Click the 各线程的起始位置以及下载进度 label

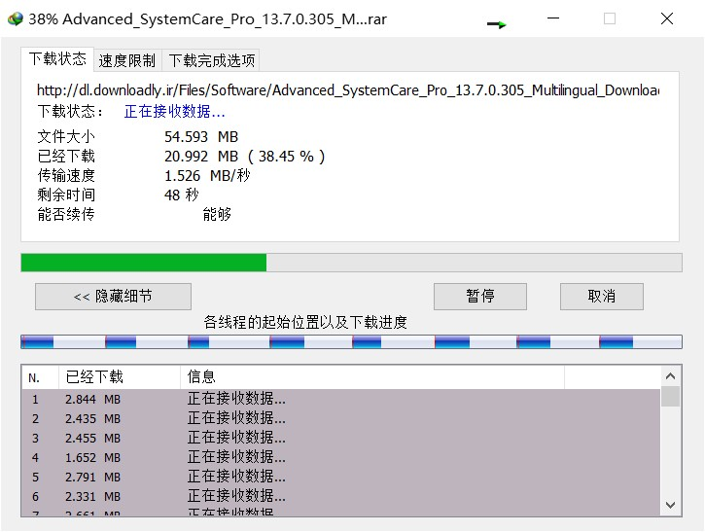(x=305, y=322)
